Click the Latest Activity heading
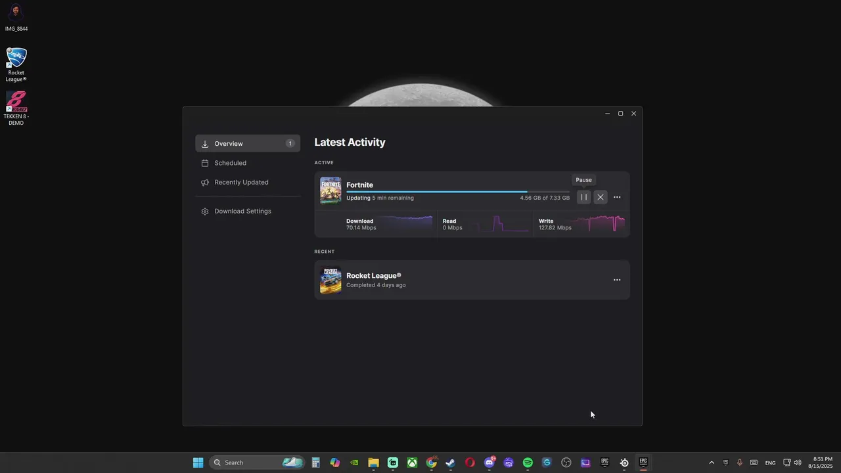This screenshot has height=473, width=841. 350,142
